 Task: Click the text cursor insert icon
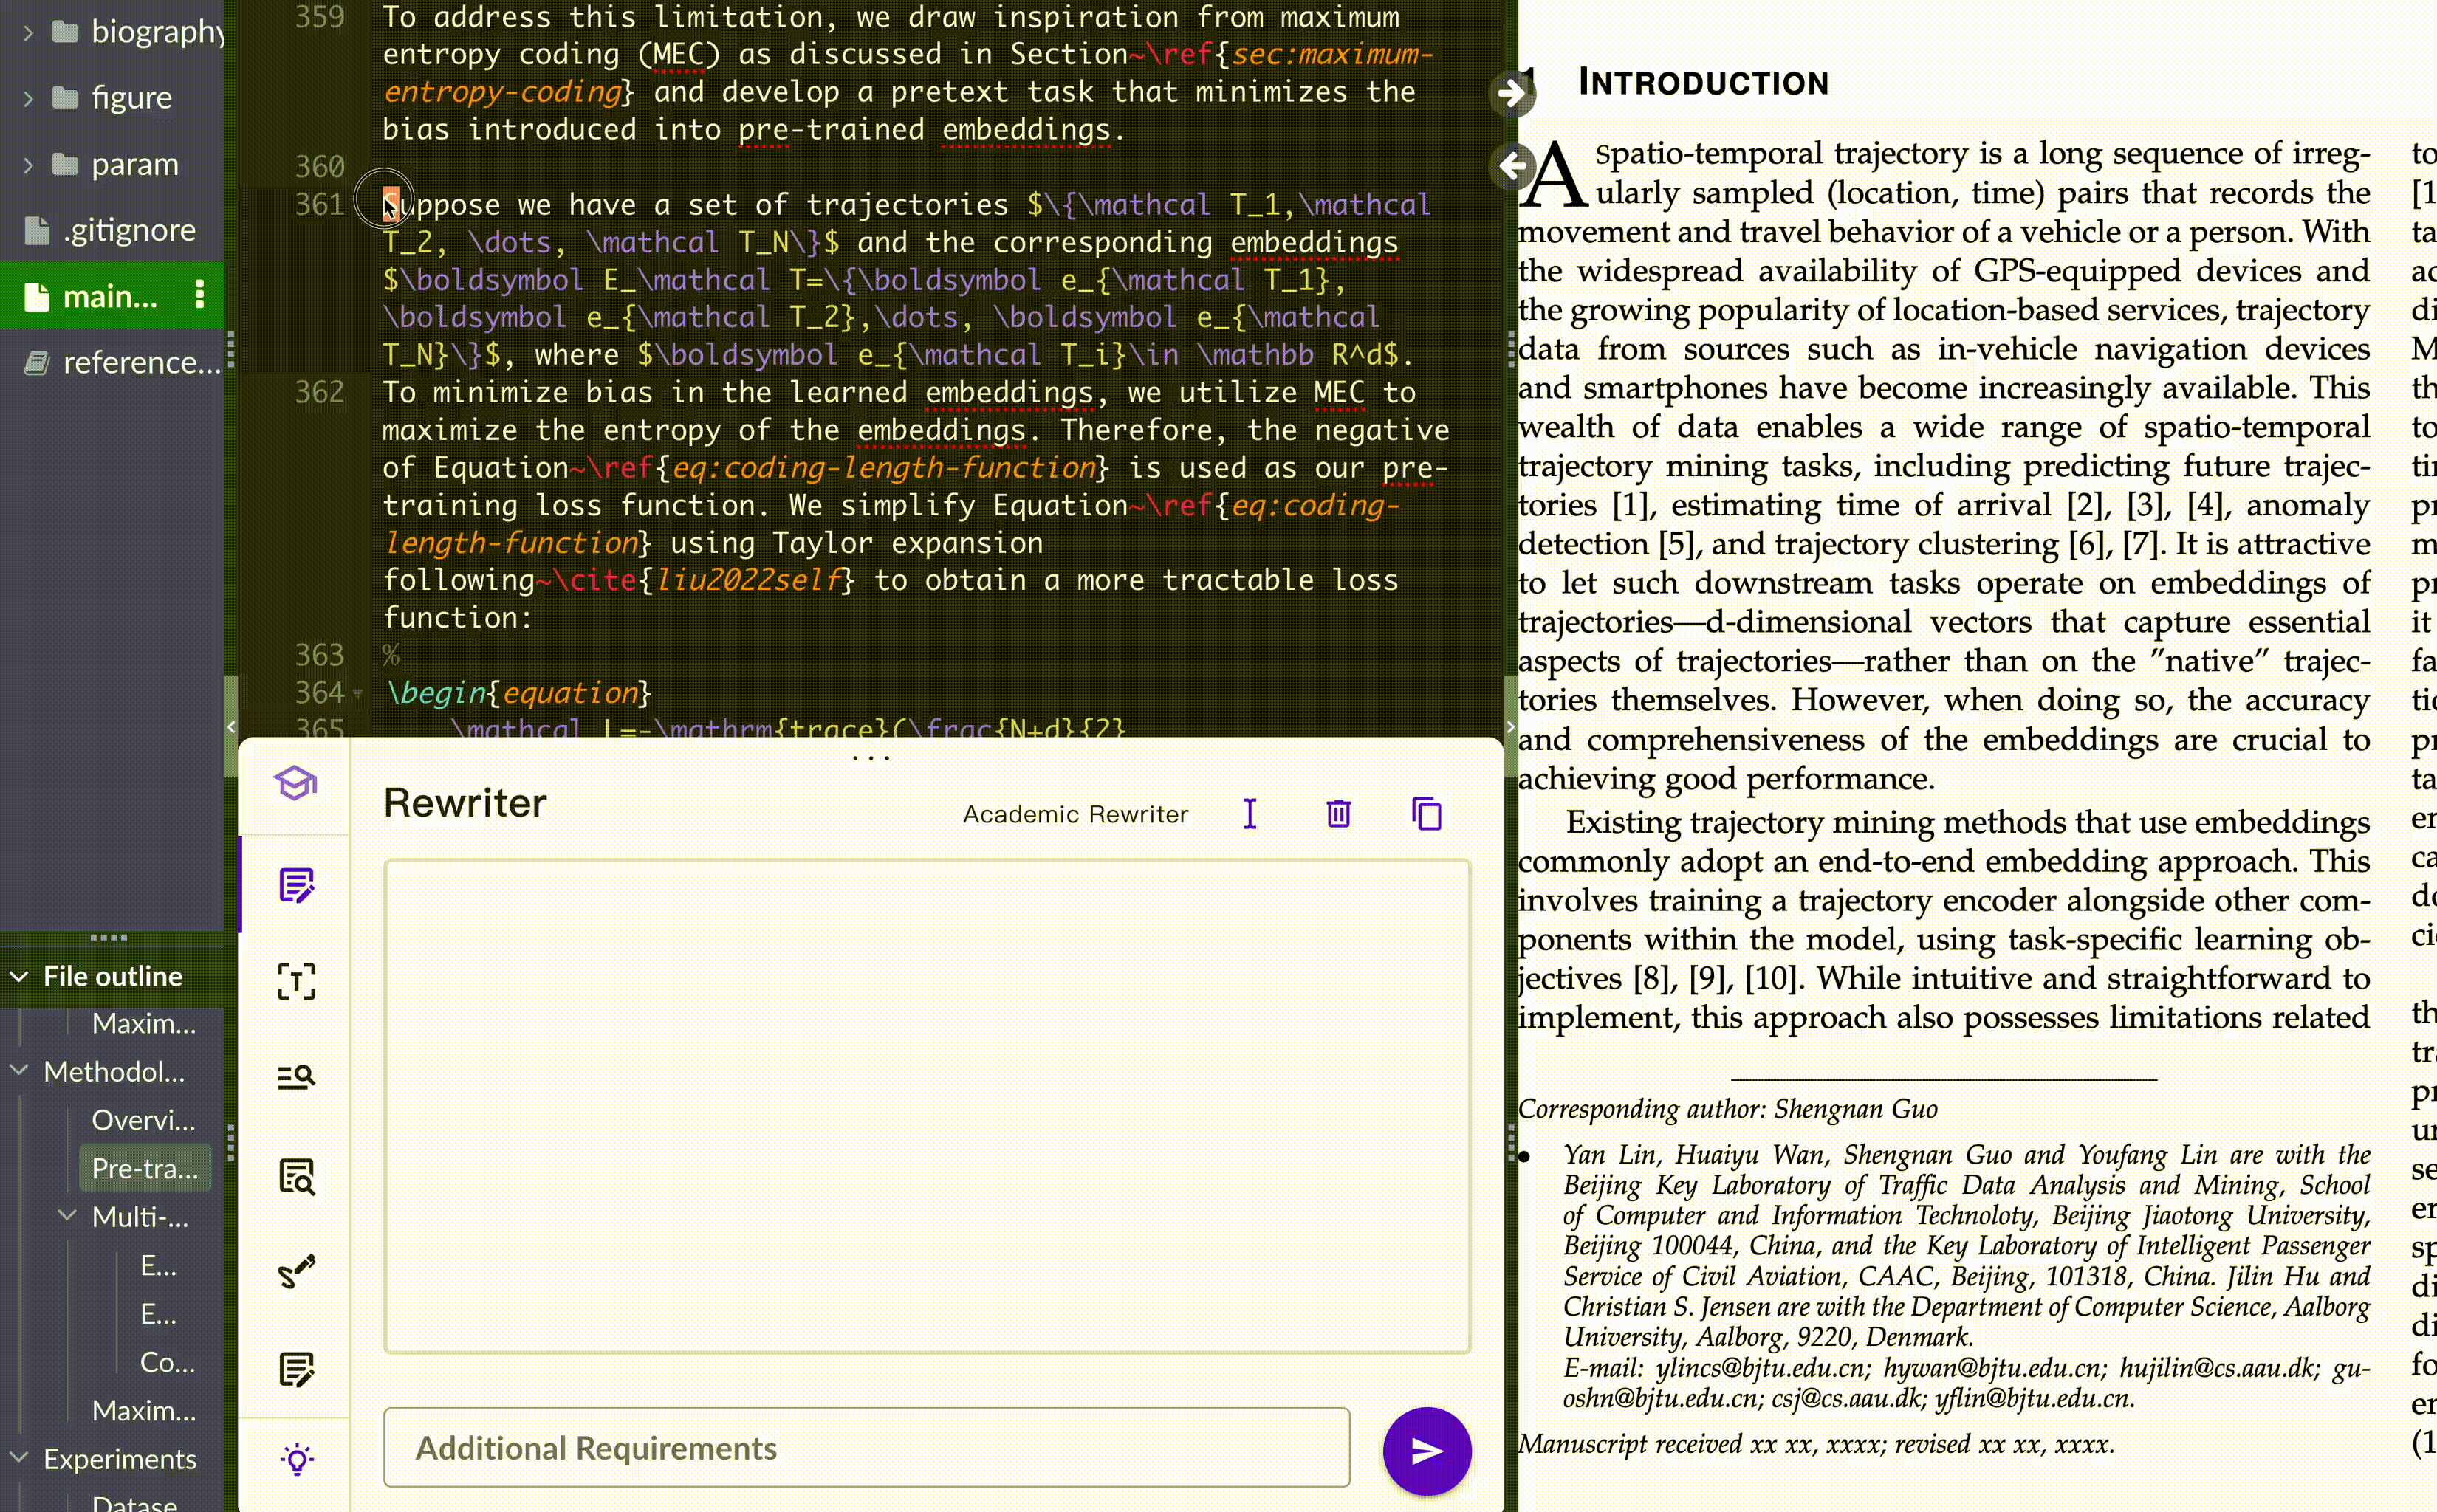point(1250,814)
